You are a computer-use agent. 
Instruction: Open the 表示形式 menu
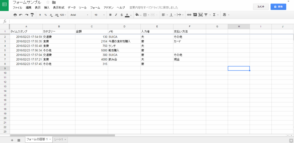[59, 8]
